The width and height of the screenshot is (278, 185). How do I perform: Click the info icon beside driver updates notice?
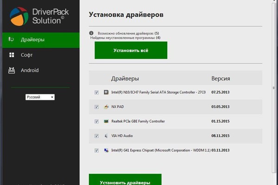[x=92, y=34]
